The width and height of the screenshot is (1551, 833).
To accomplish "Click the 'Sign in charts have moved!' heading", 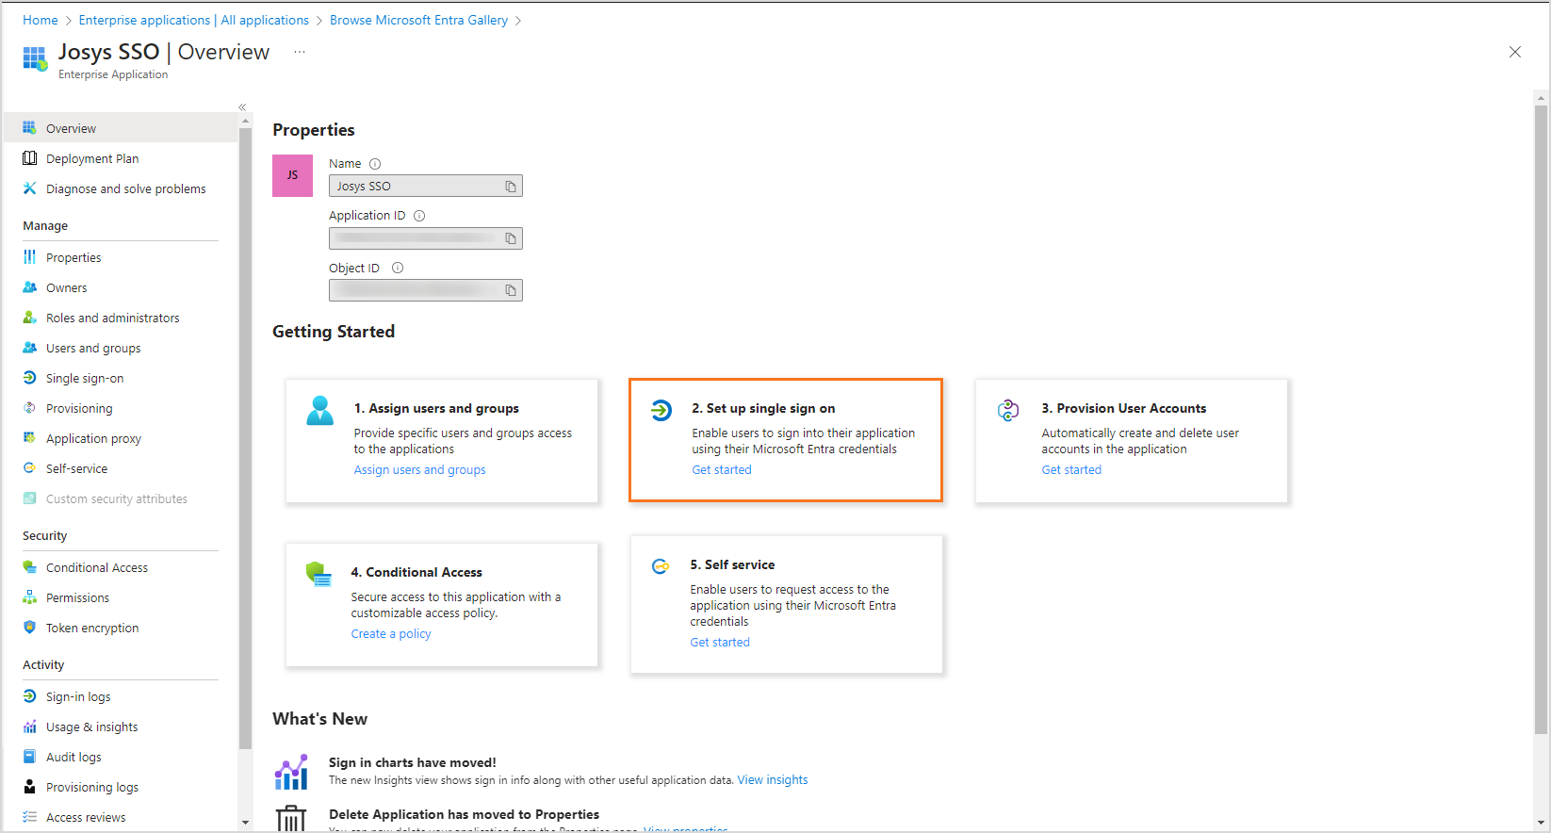I will pos(412,762).
